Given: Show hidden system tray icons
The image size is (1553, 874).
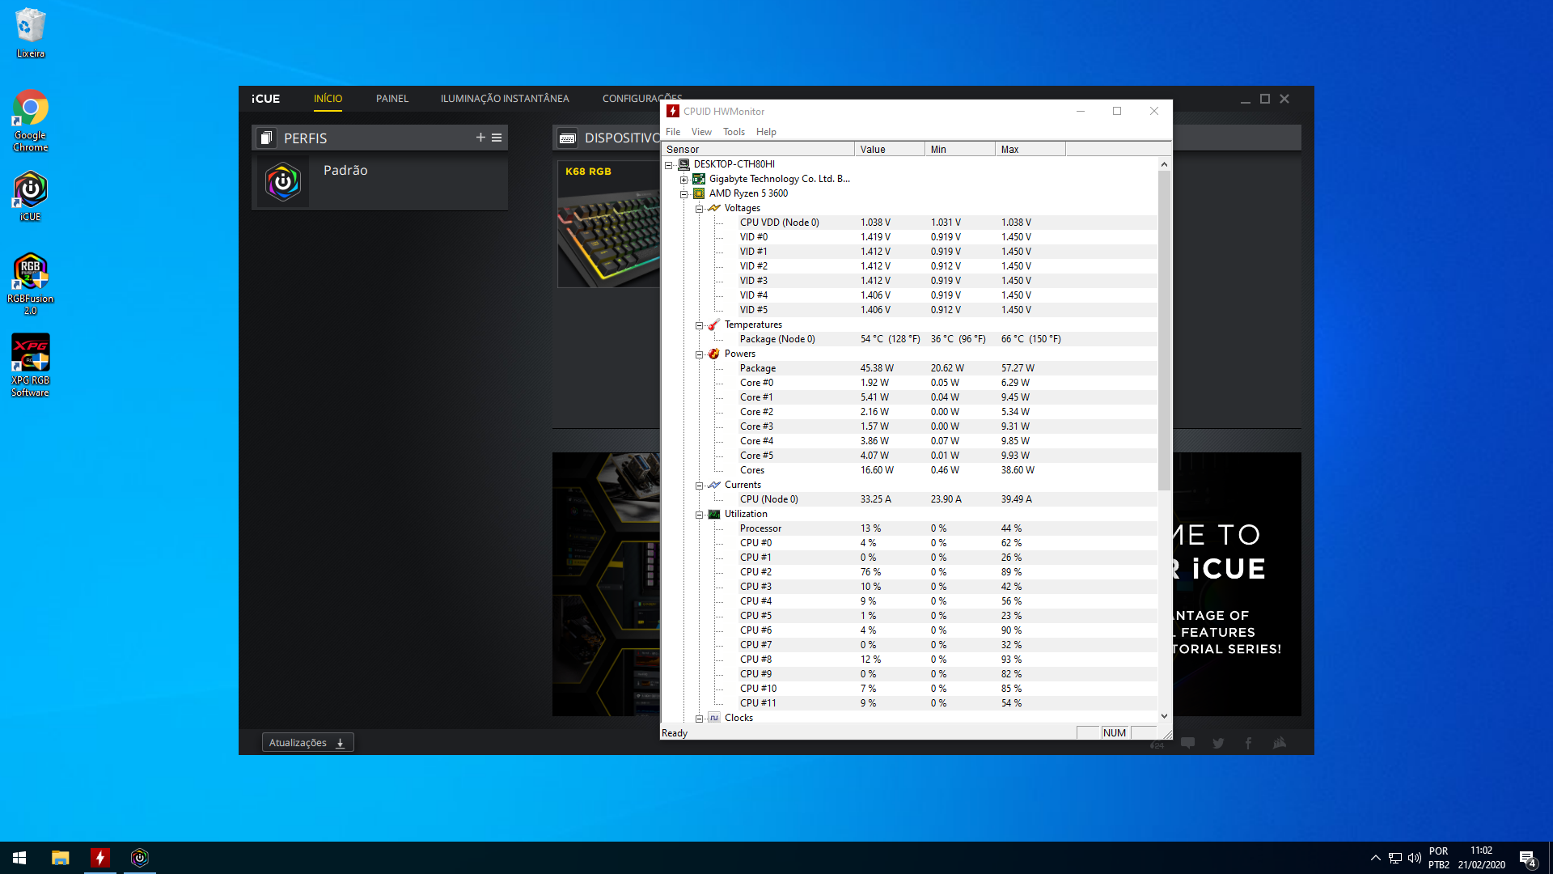Looking at the screenshot, I should [1375, 858].
